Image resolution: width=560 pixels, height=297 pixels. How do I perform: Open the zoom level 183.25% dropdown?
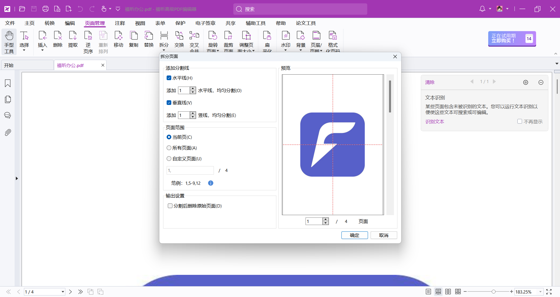[x=540, y=292]
